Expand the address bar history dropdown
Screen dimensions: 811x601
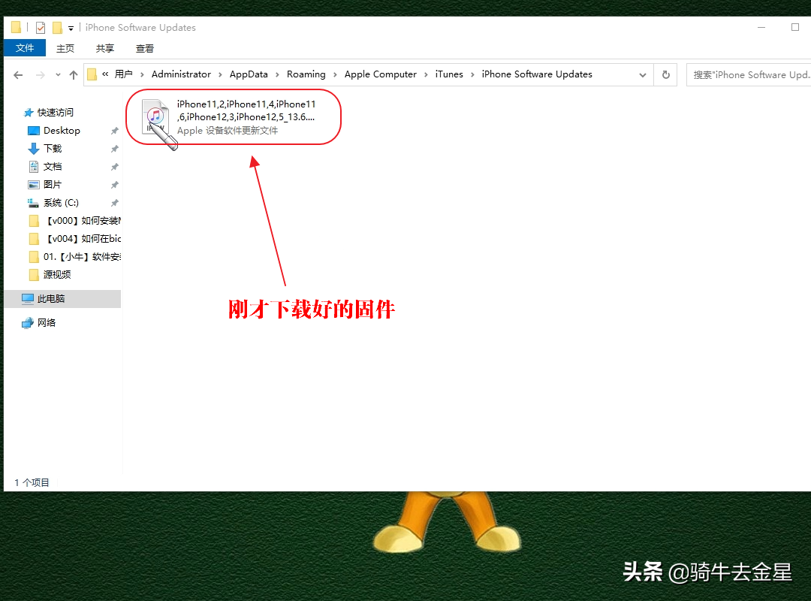[x=643, y=74]
